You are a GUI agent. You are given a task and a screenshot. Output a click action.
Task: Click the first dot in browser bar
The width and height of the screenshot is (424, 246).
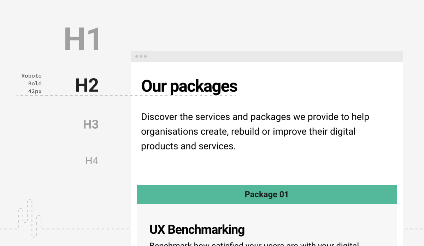click(137, 56)
